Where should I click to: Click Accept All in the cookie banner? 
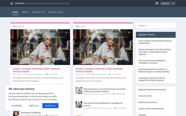coord(50,106)
